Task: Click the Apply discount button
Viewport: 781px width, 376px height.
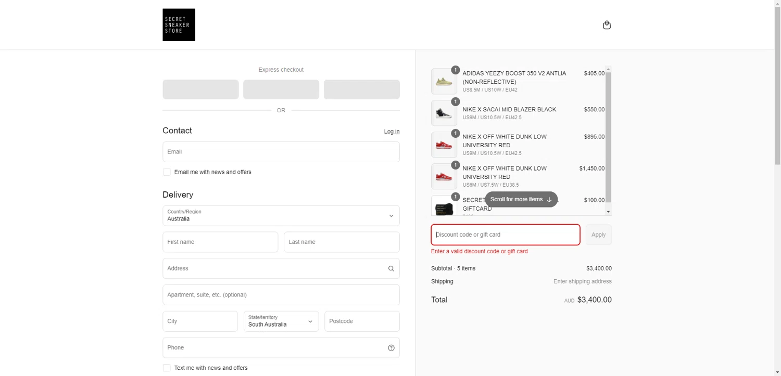Action: 598,235
